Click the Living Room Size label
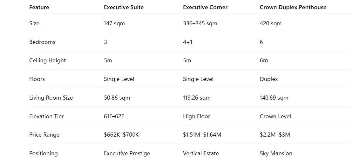 pos(51,98)
